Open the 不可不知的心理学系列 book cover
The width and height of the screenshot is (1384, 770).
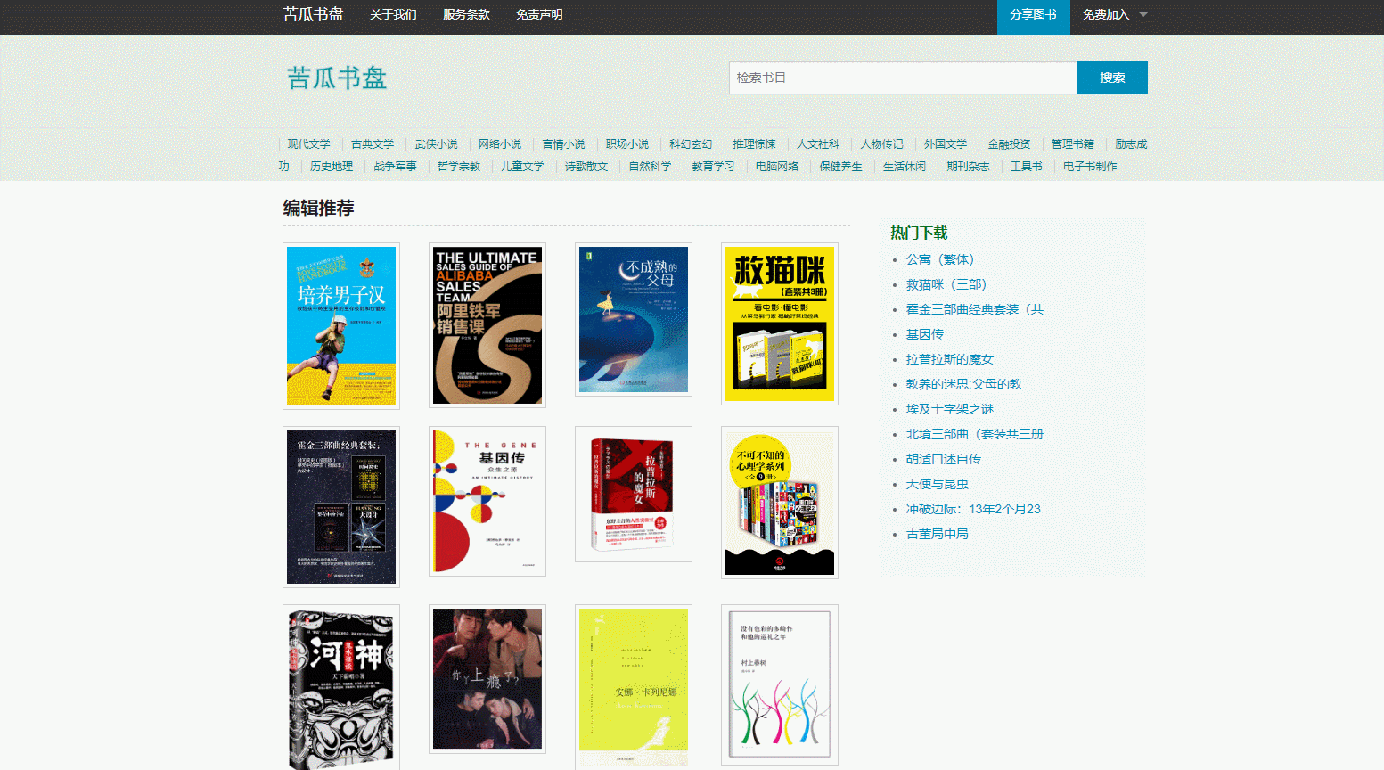[x=780, y=503]
